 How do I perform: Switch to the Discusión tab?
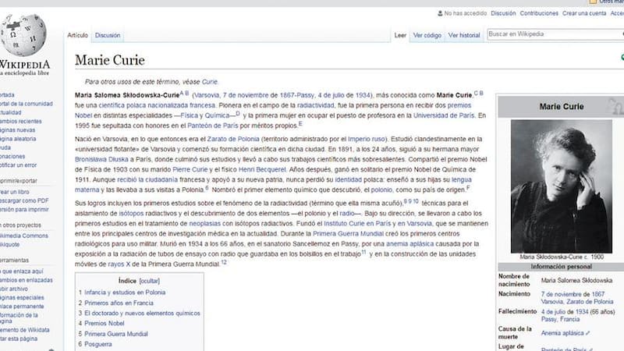click(108, 35)
